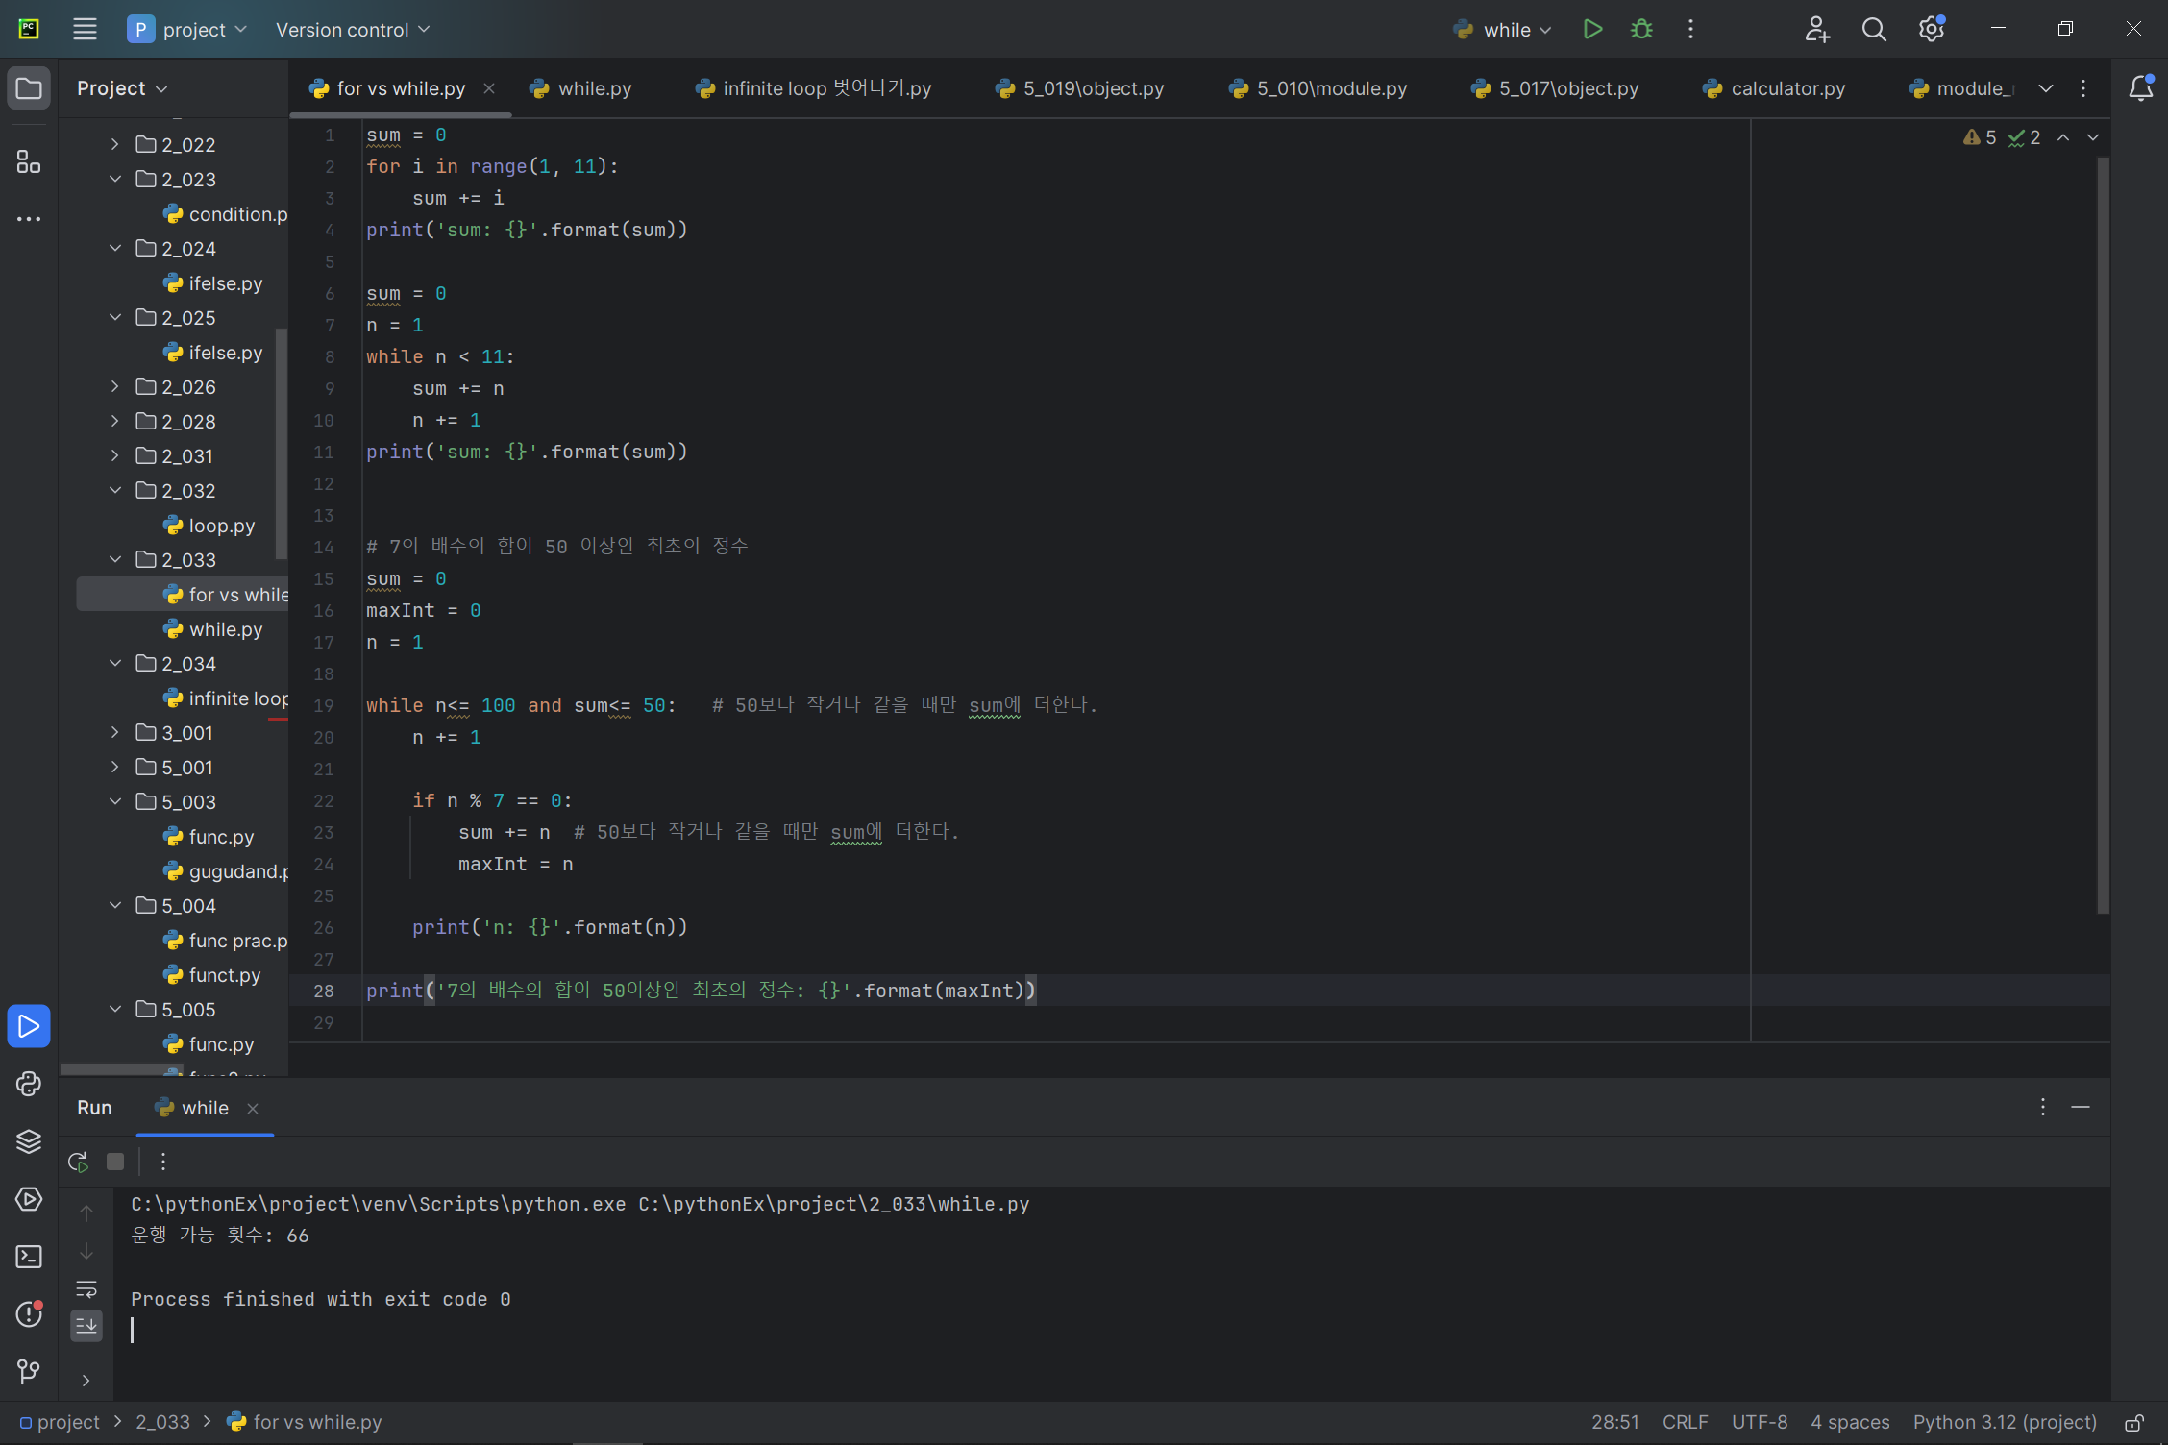This screenshot has width=2168, height=1445.
Task: Click the CRLF line separator in status bar
Action: tap(1686, 1422)
